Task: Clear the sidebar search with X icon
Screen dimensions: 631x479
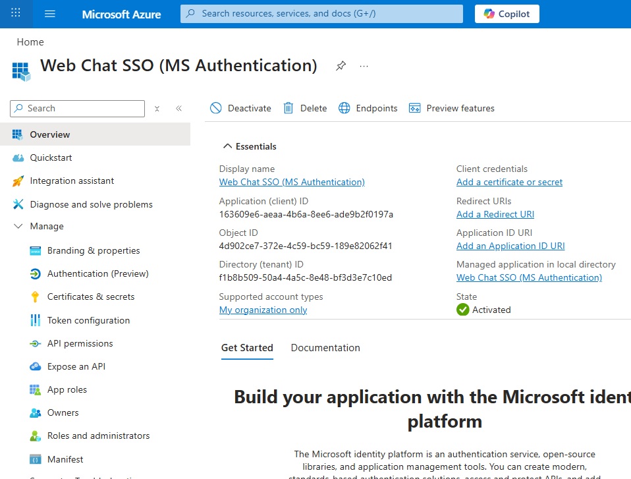Action: 157,109
